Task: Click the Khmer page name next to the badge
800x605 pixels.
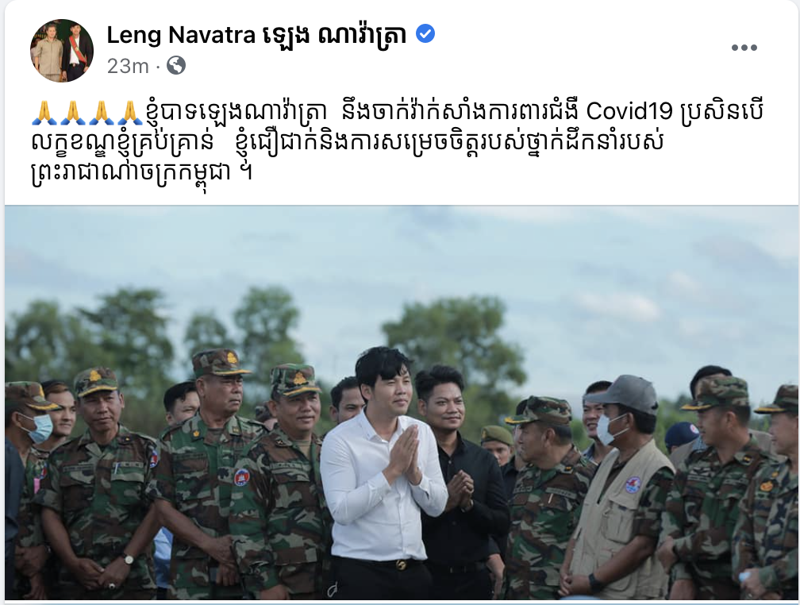Action: coord(335,35)
